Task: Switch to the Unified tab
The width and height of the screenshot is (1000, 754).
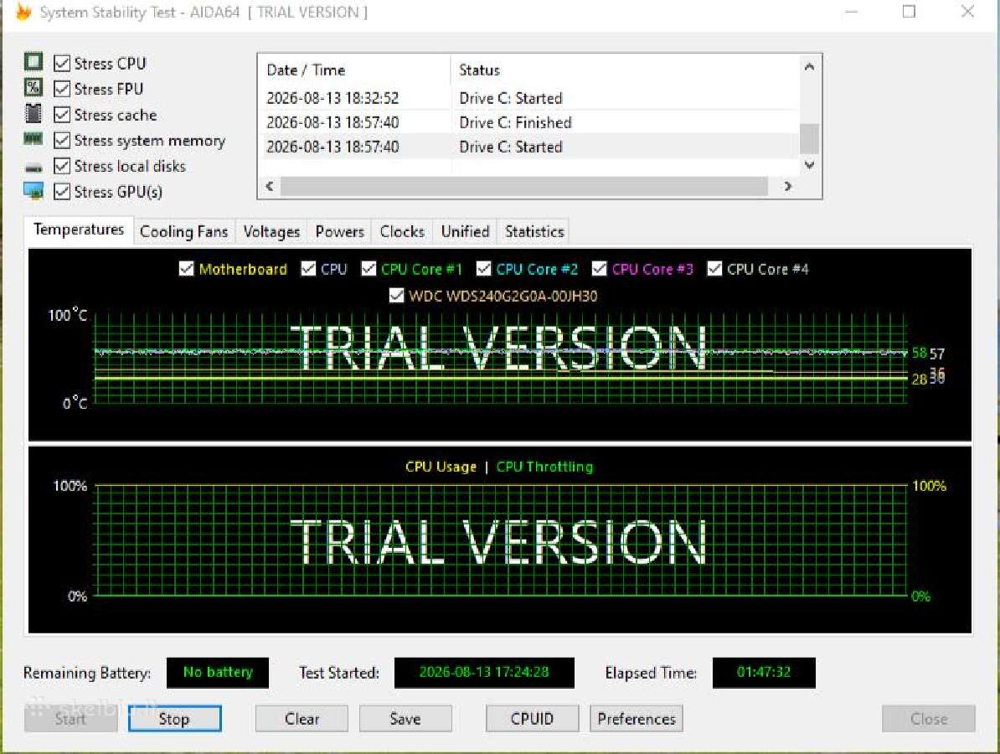Action: pos(465,231)
